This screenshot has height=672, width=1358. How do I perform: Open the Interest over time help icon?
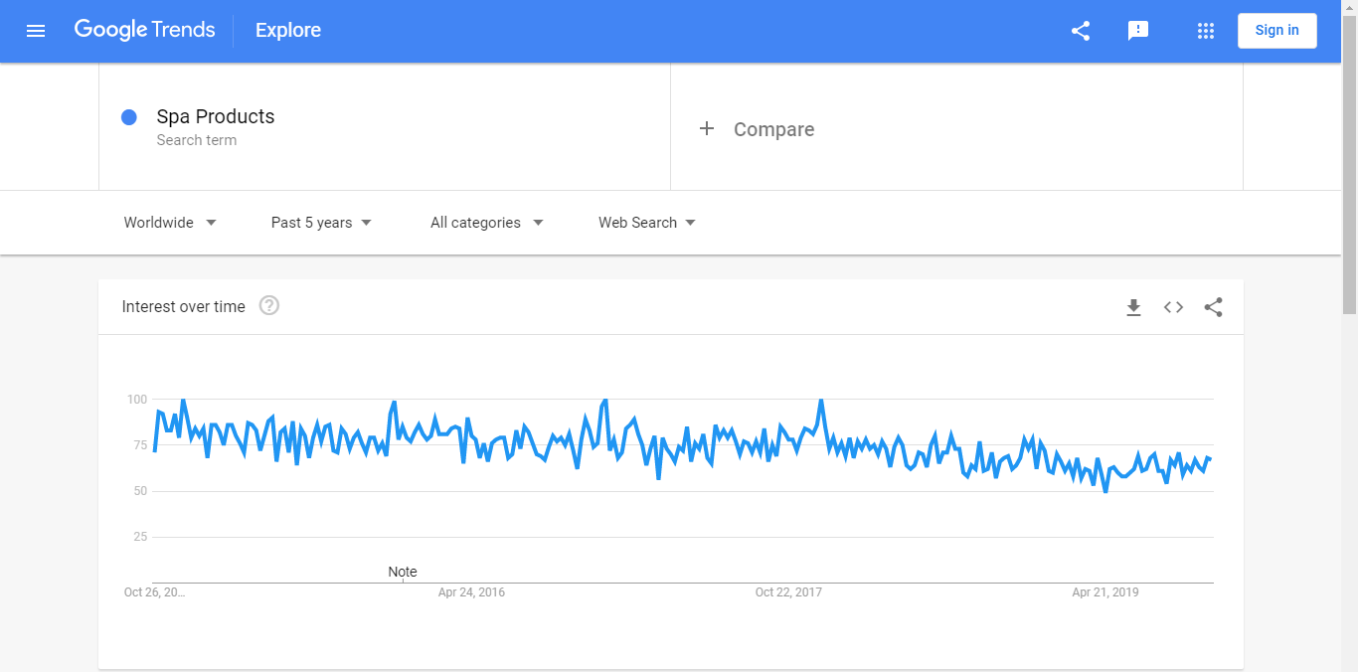(x=269, y=306)
